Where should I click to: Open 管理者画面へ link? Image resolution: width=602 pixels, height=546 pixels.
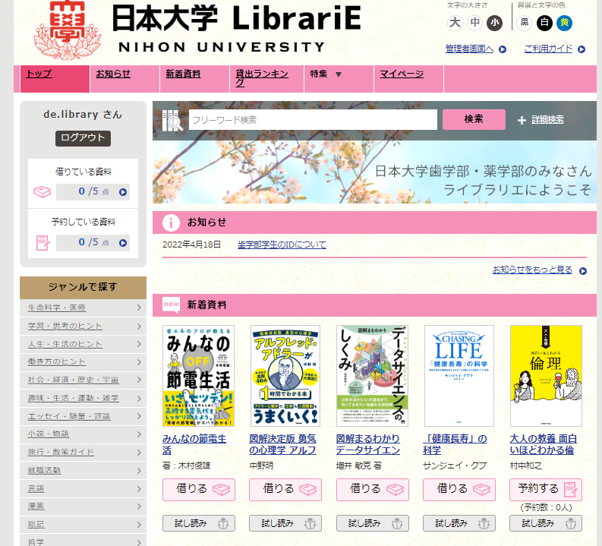(x=469, y=49)
